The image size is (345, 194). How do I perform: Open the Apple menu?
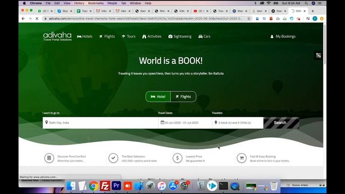(24, 3)
